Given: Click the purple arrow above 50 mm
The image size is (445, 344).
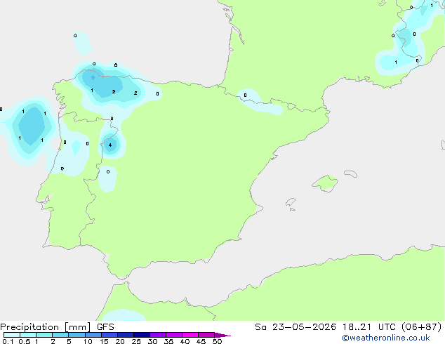Looking at the screenshot, I should (x=222, y=335).
